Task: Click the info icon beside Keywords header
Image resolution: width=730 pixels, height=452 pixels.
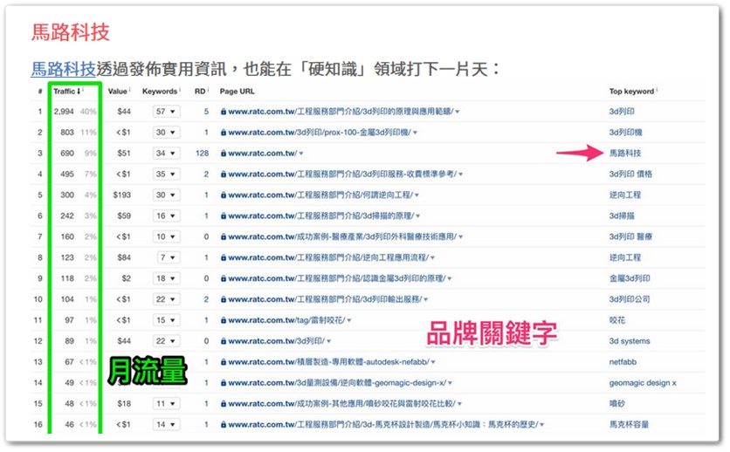Action: coord(180,89)
